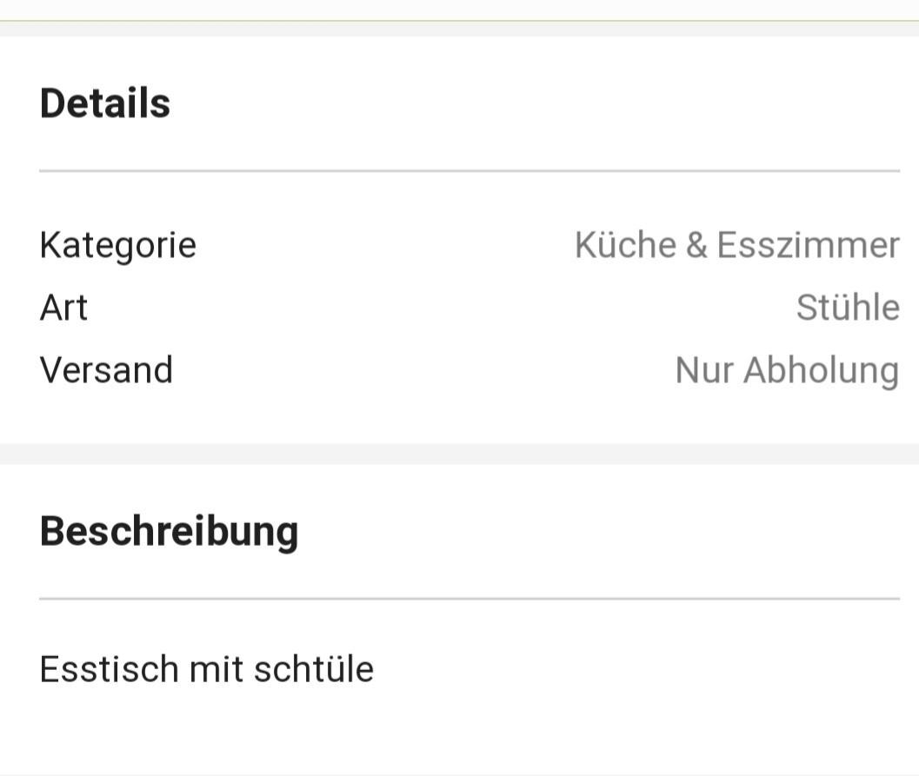Click the gray band above the Details card

459,30
